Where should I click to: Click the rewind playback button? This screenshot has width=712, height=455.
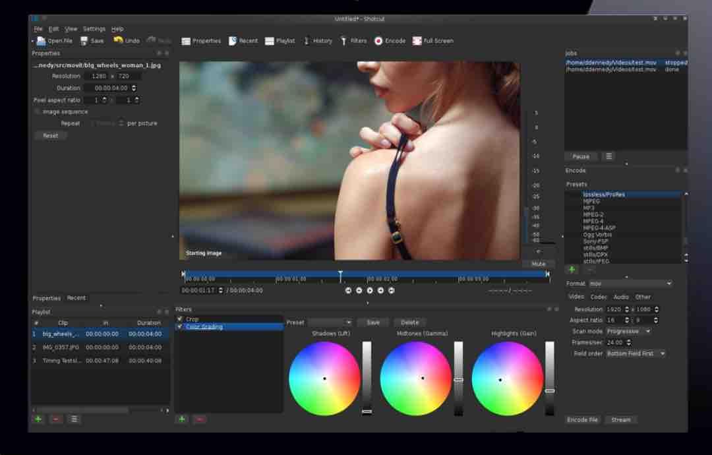coord(359,290)
